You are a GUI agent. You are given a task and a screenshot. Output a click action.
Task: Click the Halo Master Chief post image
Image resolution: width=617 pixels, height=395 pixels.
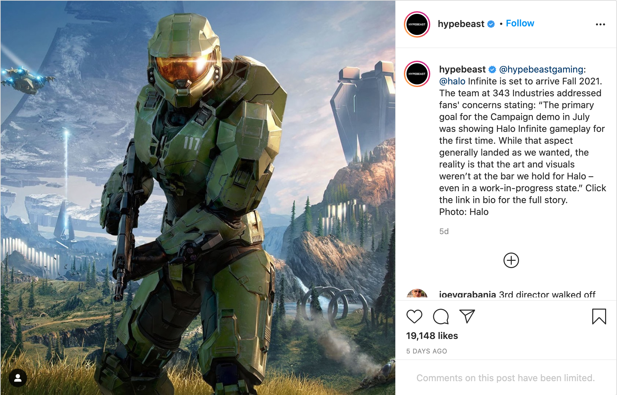[198, 198]
